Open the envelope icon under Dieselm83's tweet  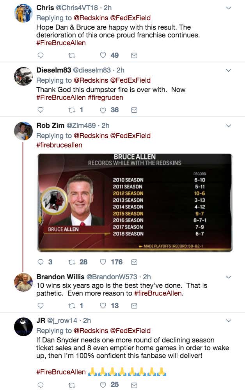(x=134, y=110)
